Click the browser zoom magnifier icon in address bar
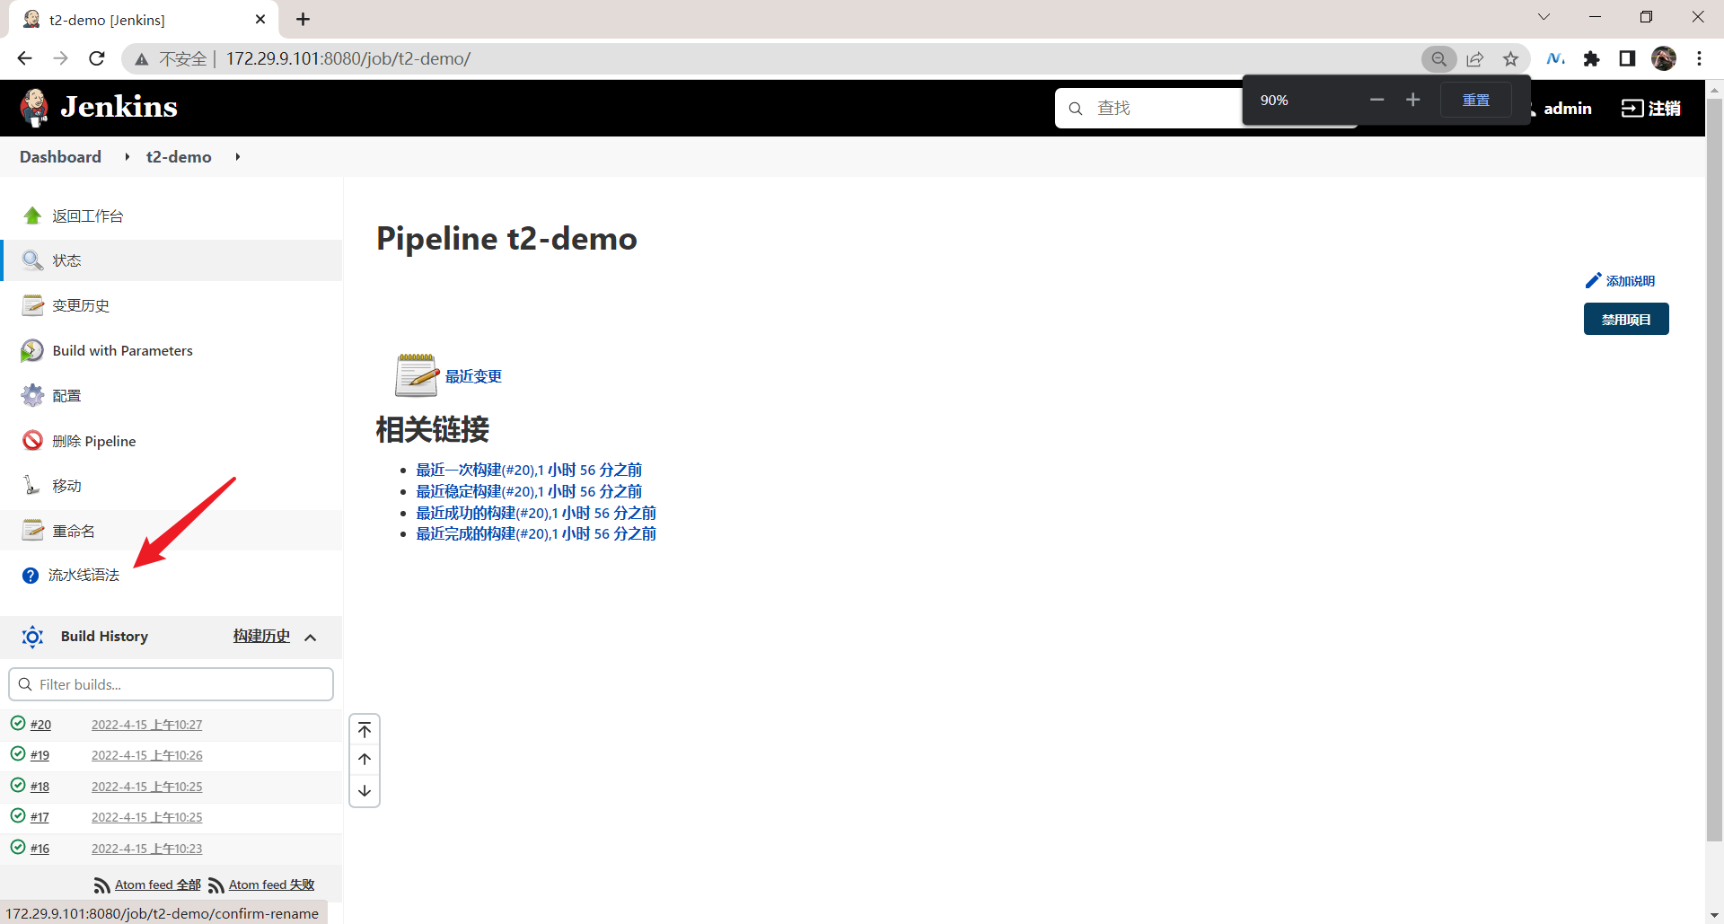The height and width of the screenshot is (924, 1724). [x=1439, y=58]
